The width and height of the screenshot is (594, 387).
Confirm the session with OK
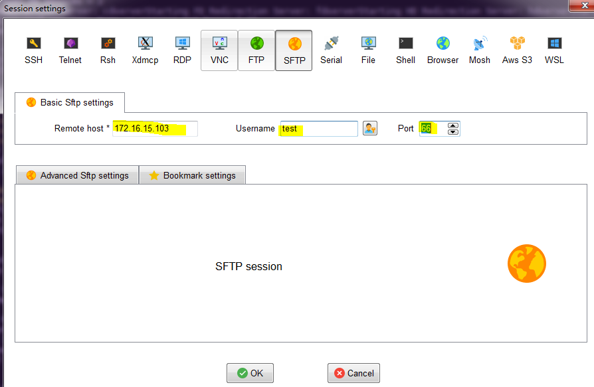coord(250,372)
